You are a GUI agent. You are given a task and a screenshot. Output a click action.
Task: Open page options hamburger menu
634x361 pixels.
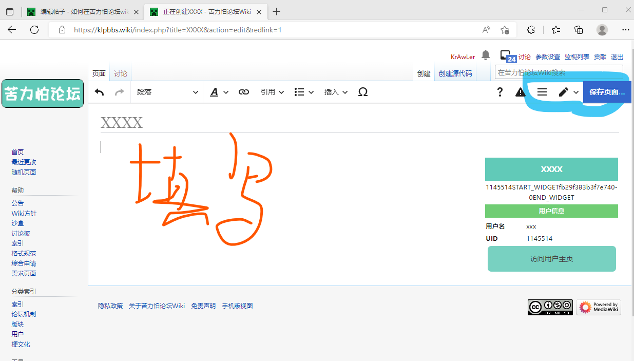(542, 92)
